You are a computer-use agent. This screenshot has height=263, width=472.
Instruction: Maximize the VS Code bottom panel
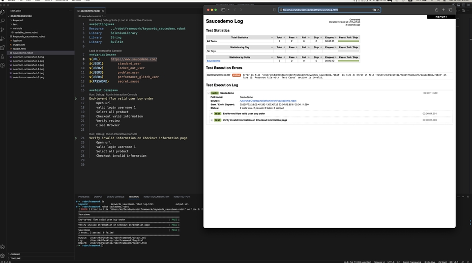tap(463, 197)
